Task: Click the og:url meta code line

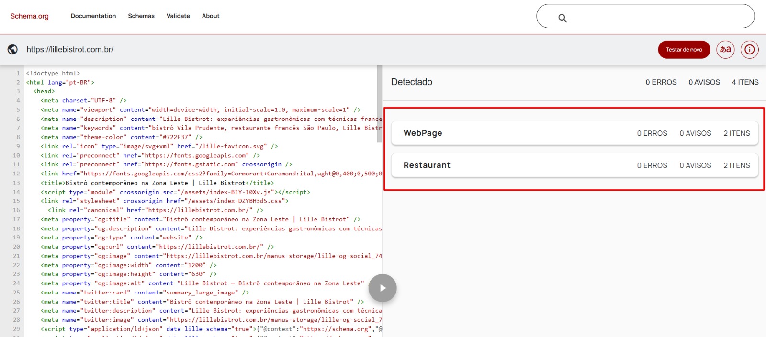Action: point(158,247)
